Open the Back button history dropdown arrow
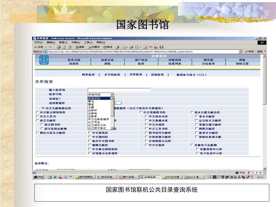The height and width of the screenshot is (207, 276). [46, 47]
